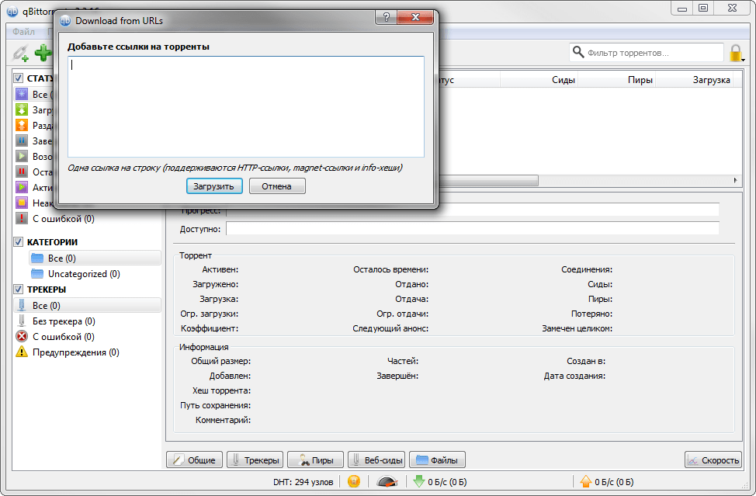Select the paused status filter red icon
This screenshot has height=496, width=756.
tap(22, 172)
